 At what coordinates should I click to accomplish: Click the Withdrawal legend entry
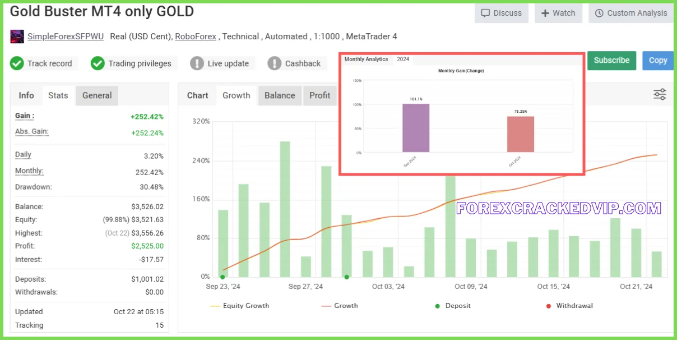pos(569,306)
